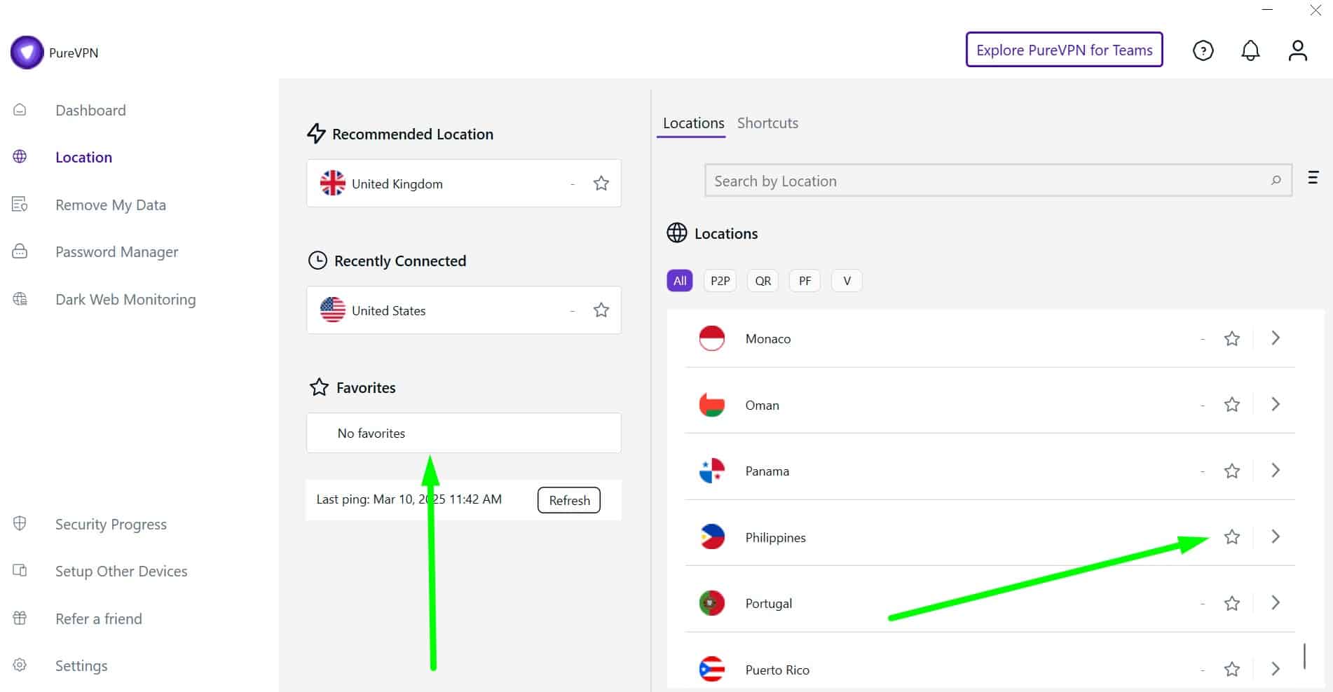Click the Portugal flag icon
The width and height of the screenshot is (1333, 692).
point(711,603)
